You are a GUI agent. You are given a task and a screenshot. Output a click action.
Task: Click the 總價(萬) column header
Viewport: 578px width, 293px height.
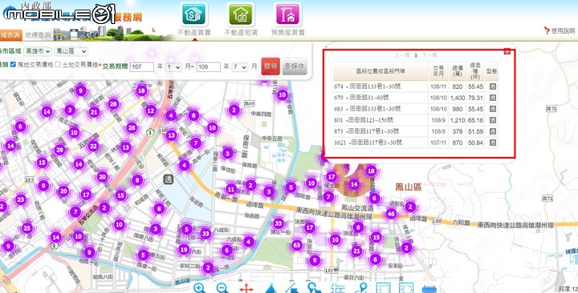coord(457,71)
